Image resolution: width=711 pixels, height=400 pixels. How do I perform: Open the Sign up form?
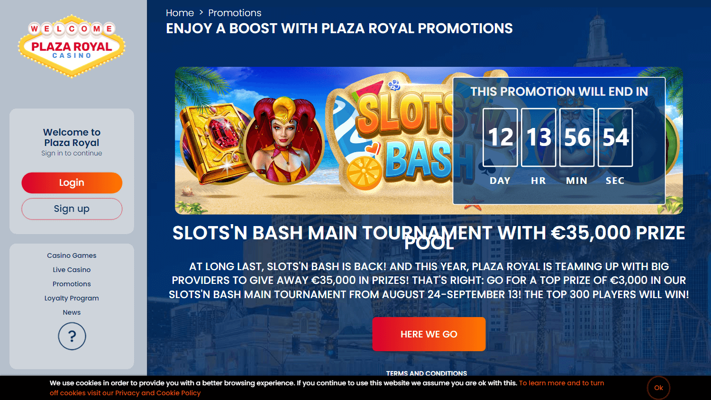72,209
